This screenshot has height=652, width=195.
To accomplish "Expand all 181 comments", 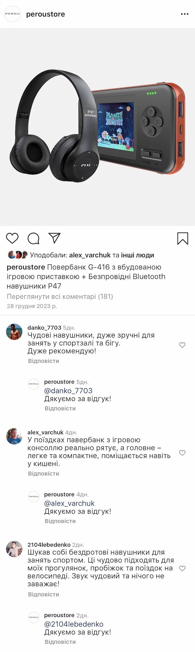I will 60,296.
